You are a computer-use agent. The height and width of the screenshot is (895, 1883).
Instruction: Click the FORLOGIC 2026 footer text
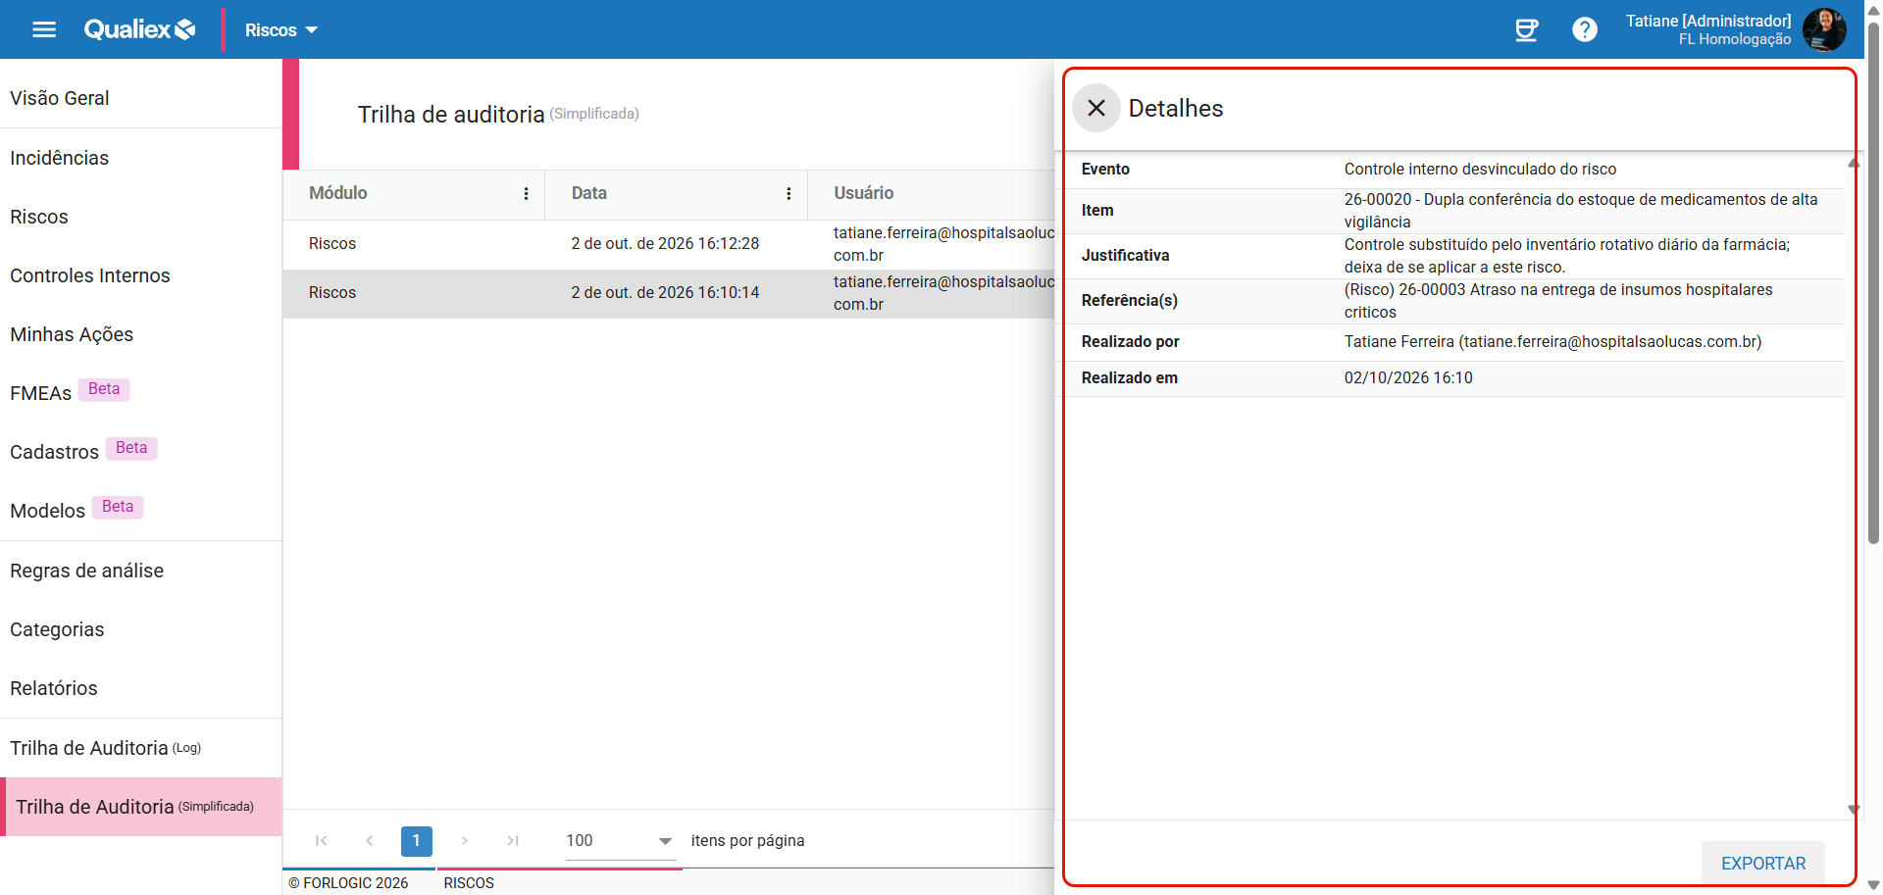[x=348, y=883]
